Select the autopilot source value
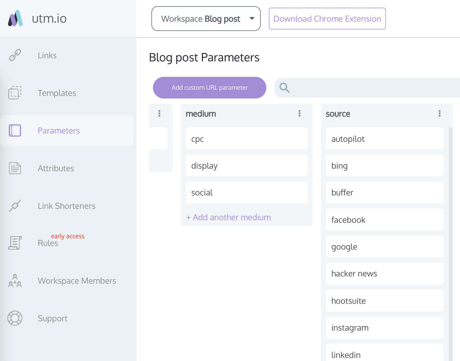This screenshot has height=361, width=460. pyautogui.click(x=385, y=139)
